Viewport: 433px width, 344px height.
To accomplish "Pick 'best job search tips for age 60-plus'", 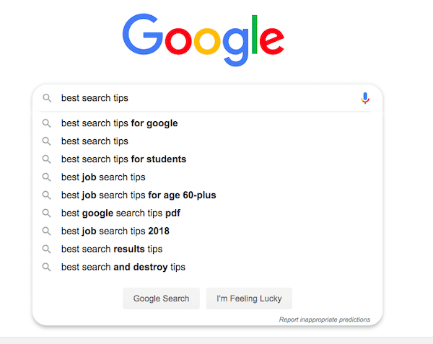I will (207, 195).
